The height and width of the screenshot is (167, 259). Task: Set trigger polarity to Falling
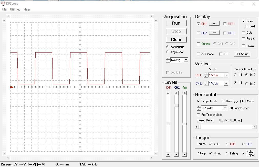[x=227, y=153]
